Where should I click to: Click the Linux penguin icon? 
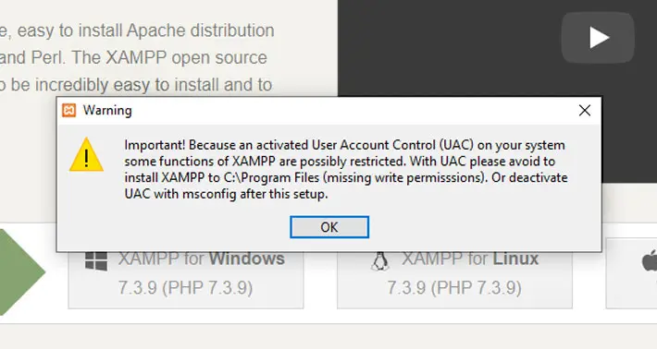click(380, 260)
